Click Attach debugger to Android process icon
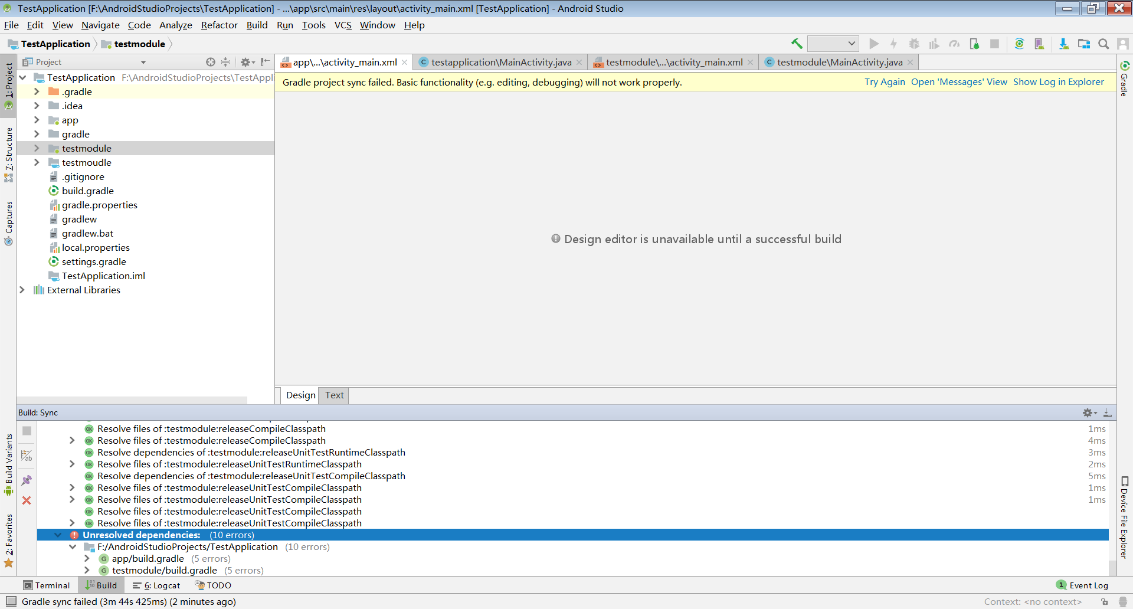The height and width of the screenshot is (609, 1133). click(974, 44)
